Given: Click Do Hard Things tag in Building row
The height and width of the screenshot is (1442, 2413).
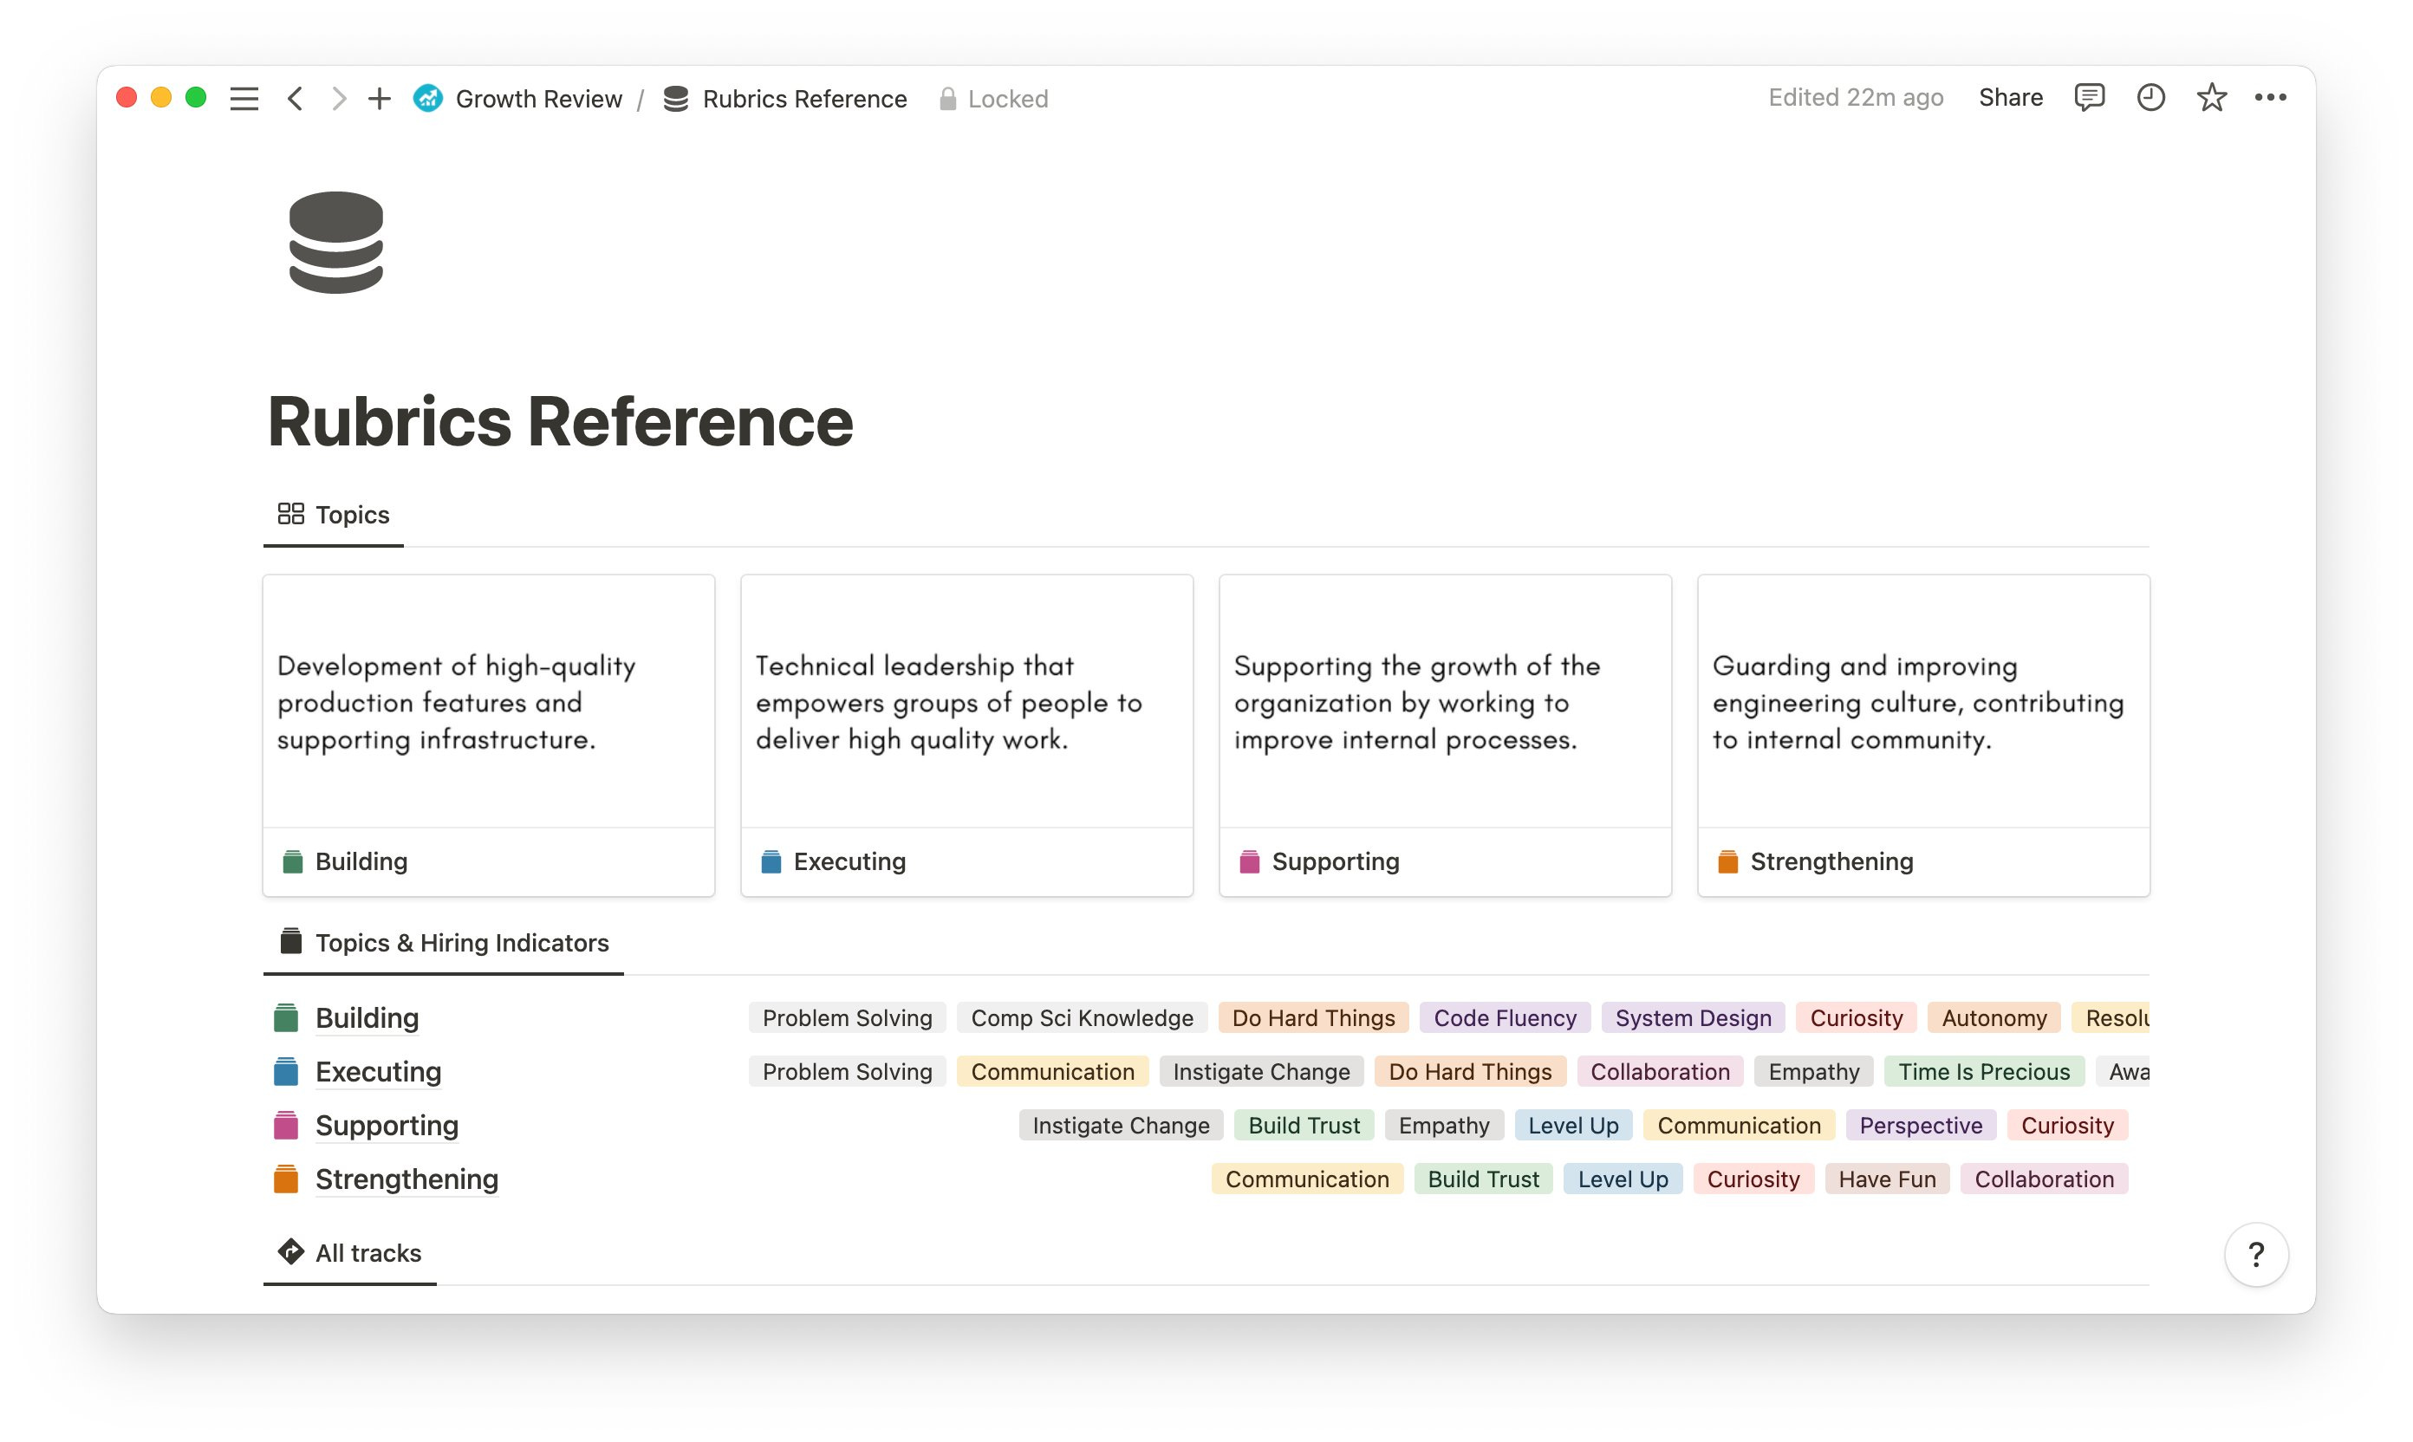Looking at the screenshot, I should tap(1313, 1017).
